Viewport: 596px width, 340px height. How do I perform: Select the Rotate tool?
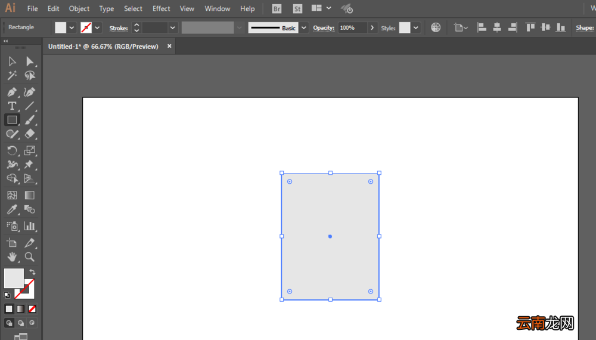pyautogui.click(x=12, y=150)
